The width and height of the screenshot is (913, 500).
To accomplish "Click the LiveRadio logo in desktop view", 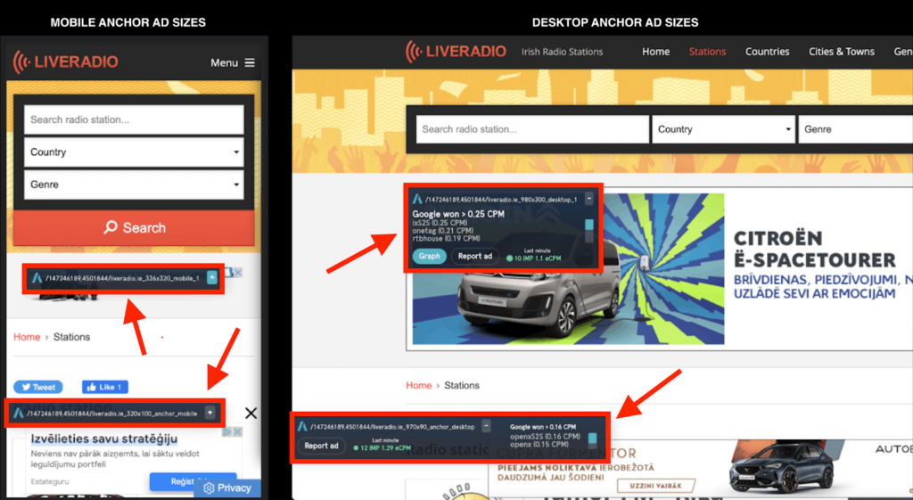I will point(456,51).
